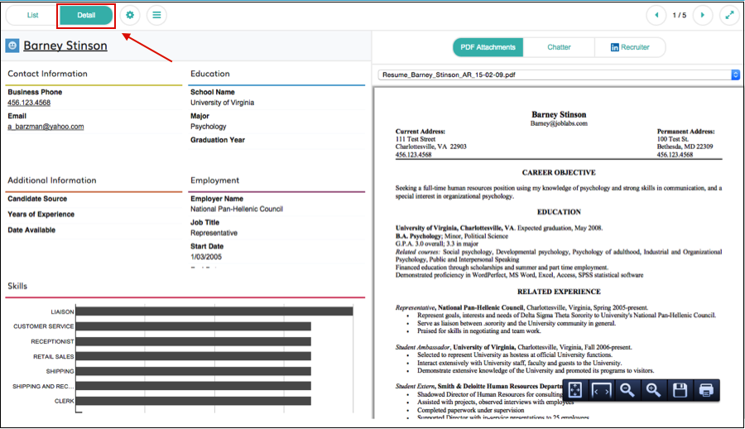This screenshot has width=745, height=429.
Task: Go to next candidate record arrow
Action: (x=702, y=15)
